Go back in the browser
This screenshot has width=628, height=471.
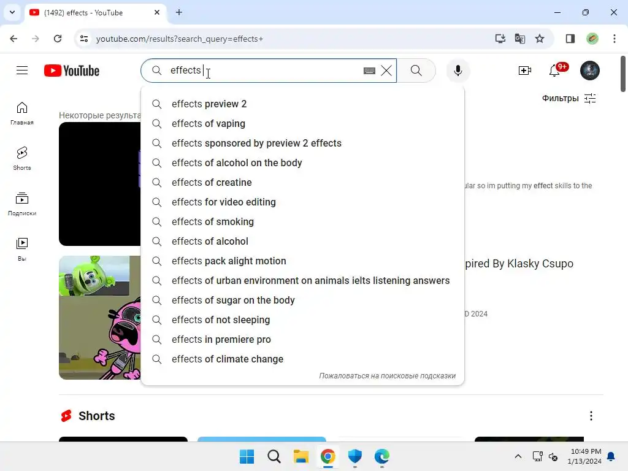[x=13, y=39]
